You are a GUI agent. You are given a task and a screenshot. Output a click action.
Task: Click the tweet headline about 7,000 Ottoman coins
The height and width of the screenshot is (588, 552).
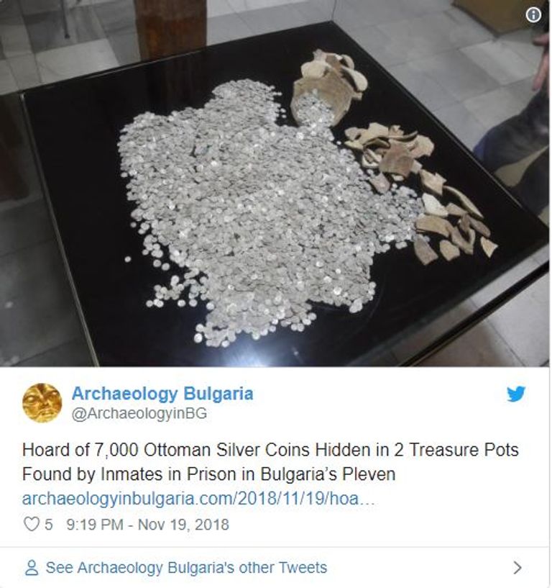coord(270,450)
